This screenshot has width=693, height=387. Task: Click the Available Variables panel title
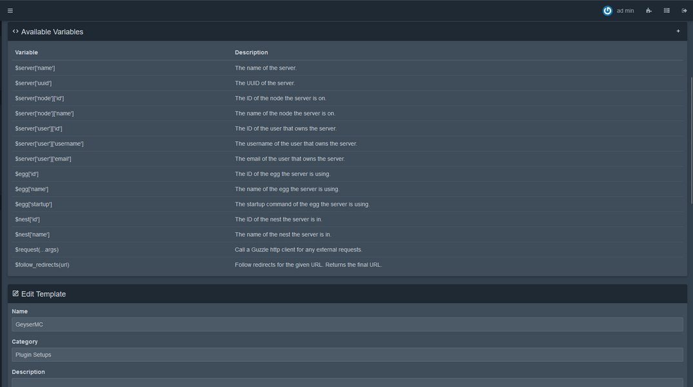[52, 32]
